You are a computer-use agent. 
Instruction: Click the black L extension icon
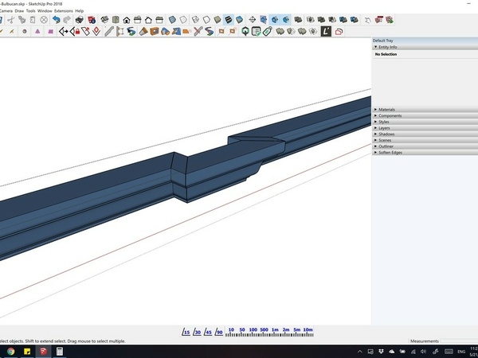326,31
